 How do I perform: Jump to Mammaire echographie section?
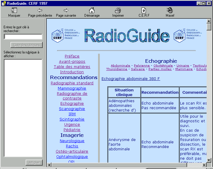coord(184,69)
